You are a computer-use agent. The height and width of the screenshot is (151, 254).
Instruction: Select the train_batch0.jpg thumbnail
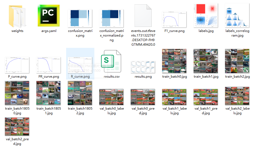click(174, 61)
